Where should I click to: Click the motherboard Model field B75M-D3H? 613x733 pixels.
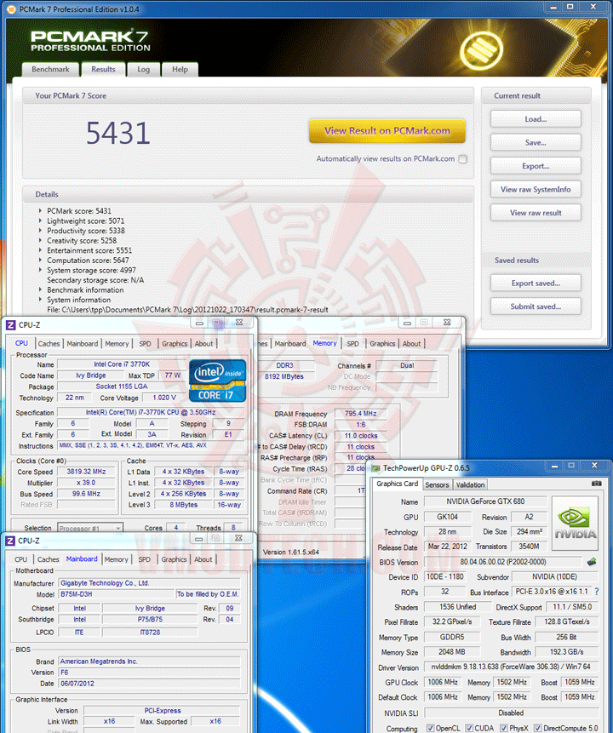tap(117, 594)
